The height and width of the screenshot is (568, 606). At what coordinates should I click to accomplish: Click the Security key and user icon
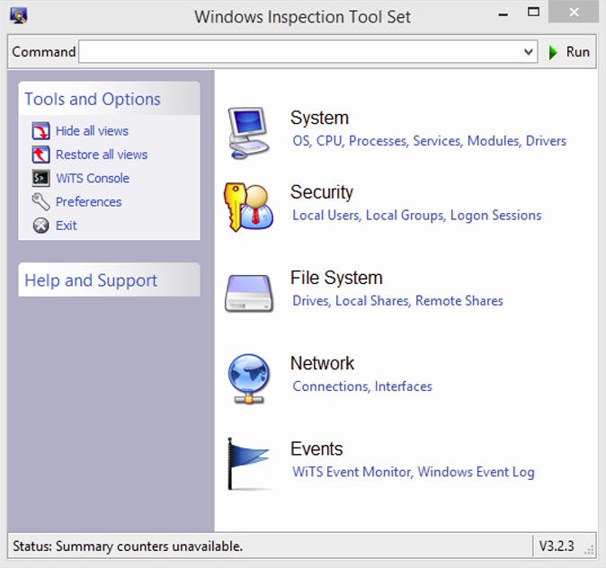coord(248,207)
